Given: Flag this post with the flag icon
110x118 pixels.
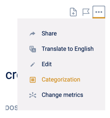Looking at the screenshot, I should [86, 12].
